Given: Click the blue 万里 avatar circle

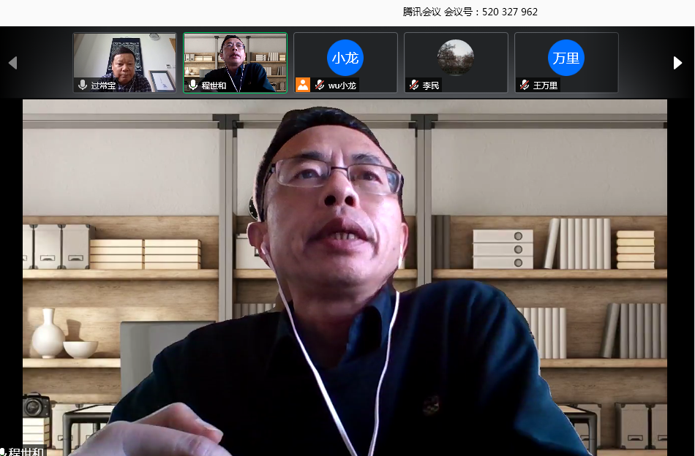Looking at the screenshot, I should coord(566,58).
